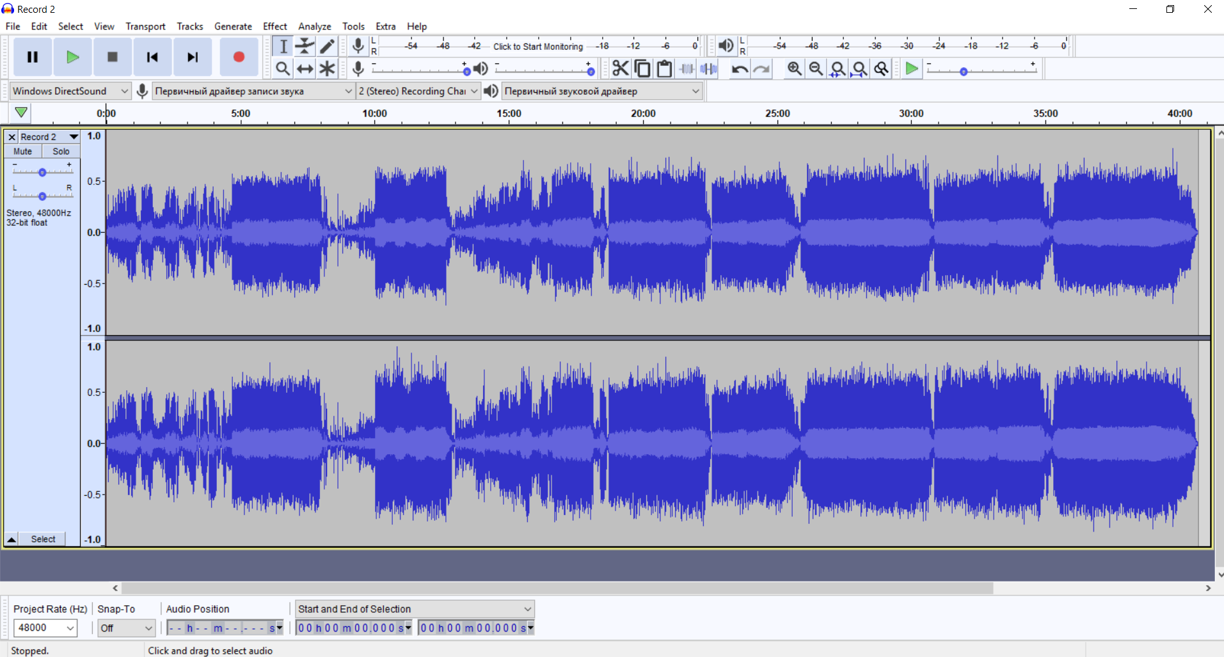Open the Help menu

coord(417,26)
